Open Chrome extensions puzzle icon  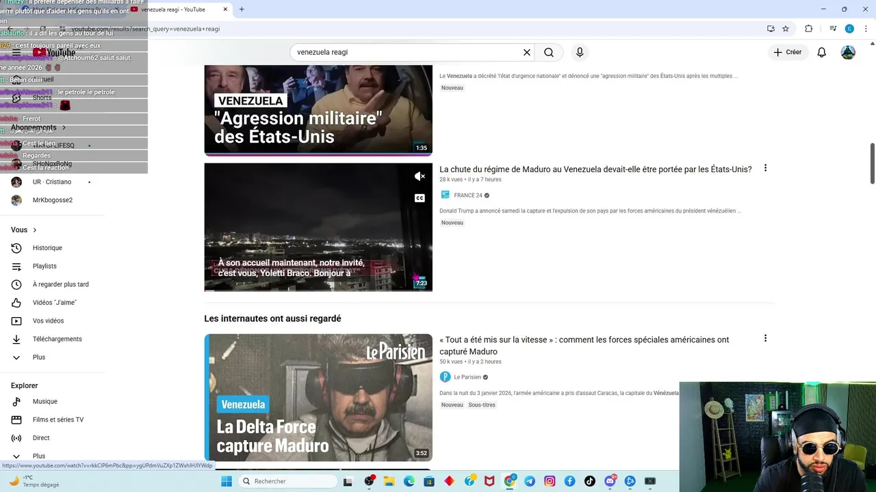tap(809, 29)
